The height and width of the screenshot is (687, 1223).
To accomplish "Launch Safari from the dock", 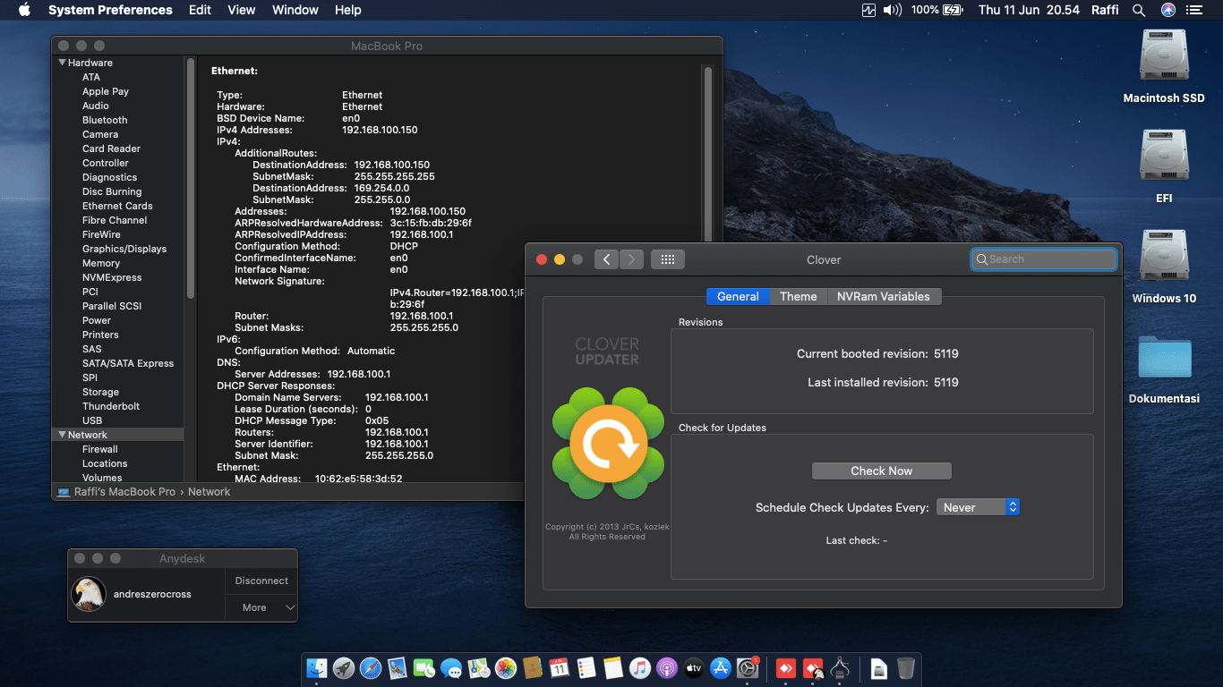I will pyautogui.click(x=371, y=668).
